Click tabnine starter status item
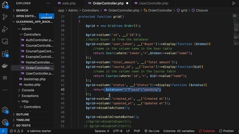This screenshot has width=239, height=134. click(x=39, y=131)
